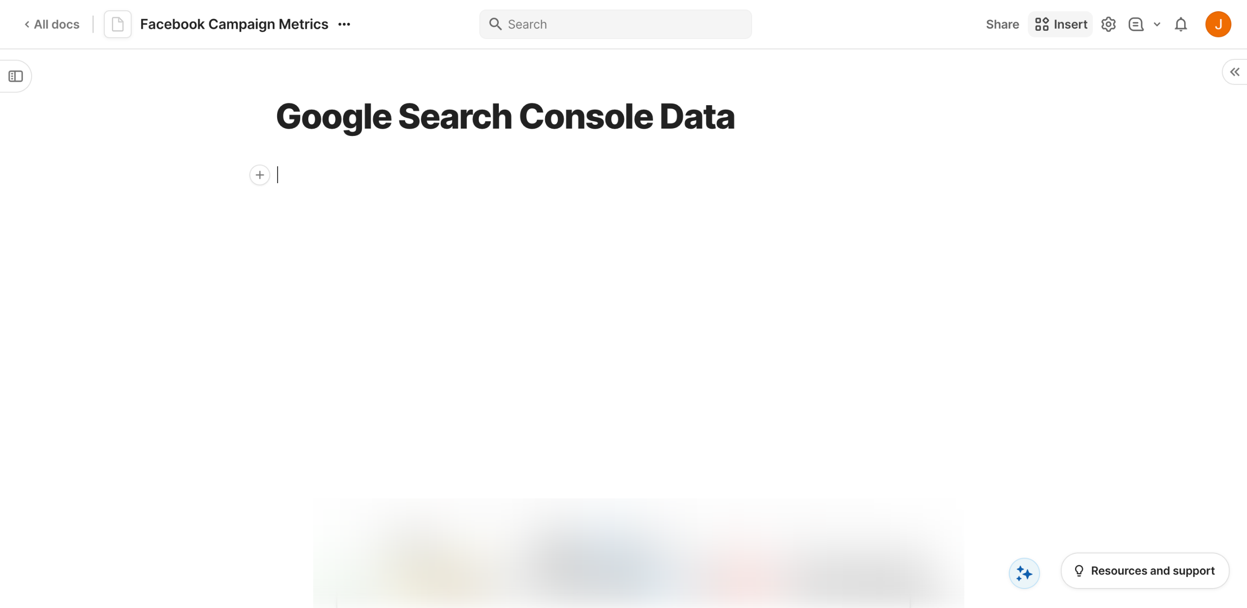Screen dimensions: 1247x608
Task: Click the Google Search Console Data heading
Action: (x=505, y=117)
